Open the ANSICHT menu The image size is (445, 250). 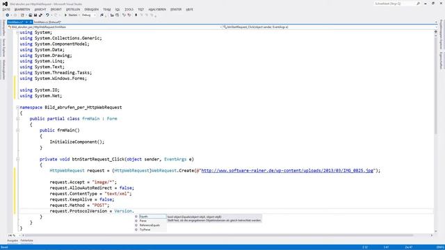(x=40, y=9)
